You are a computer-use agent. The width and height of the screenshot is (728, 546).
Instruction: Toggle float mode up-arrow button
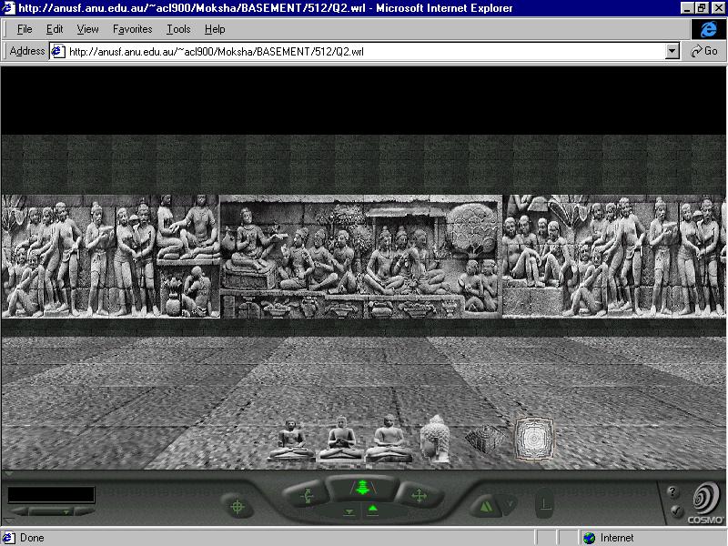click(x=372, y=512)
